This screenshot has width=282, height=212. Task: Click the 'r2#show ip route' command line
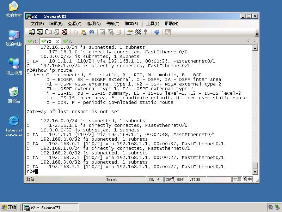[x=49, y=70]
